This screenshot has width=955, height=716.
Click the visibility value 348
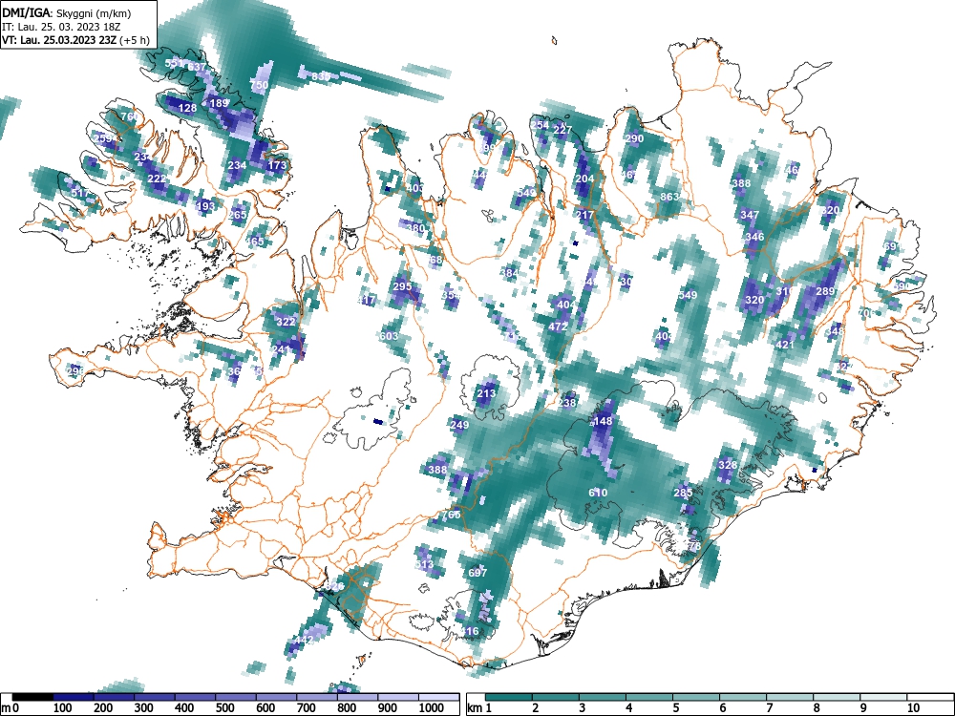(x=835, y=331)
